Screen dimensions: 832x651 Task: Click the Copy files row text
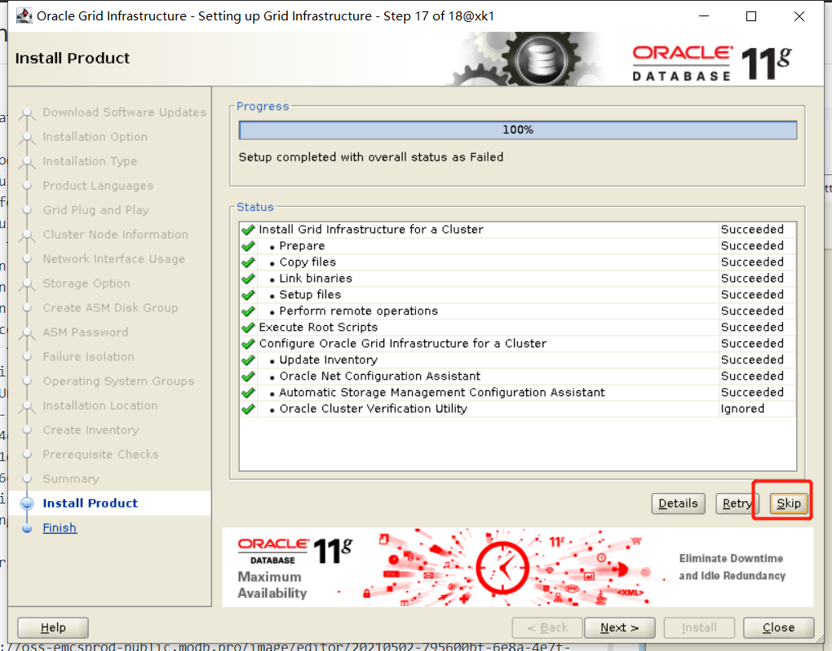(308, 262)
